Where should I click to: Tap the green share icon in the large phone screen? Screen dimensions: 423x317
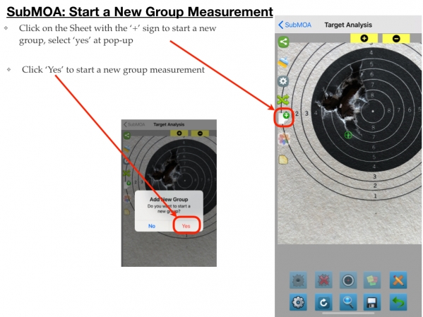tap(283, 42)
